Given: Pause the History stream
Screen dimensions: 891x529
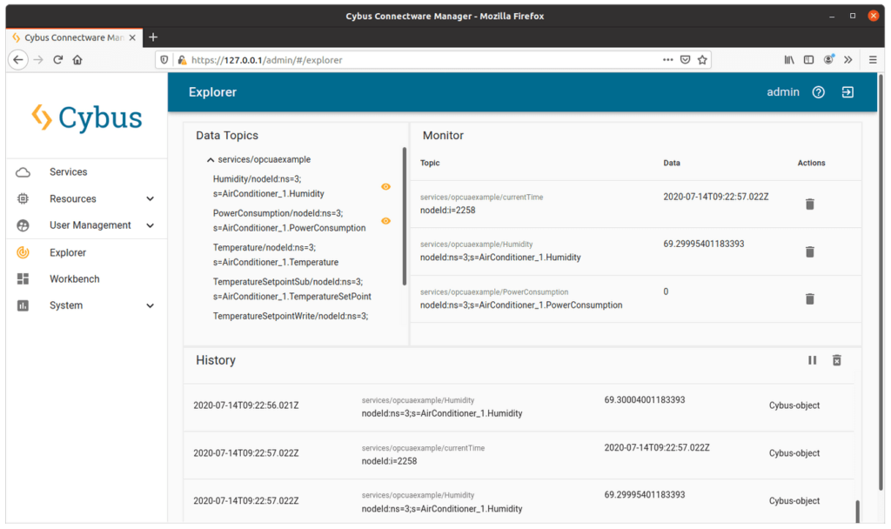Looking at the screenshot, I should (812, 360).
